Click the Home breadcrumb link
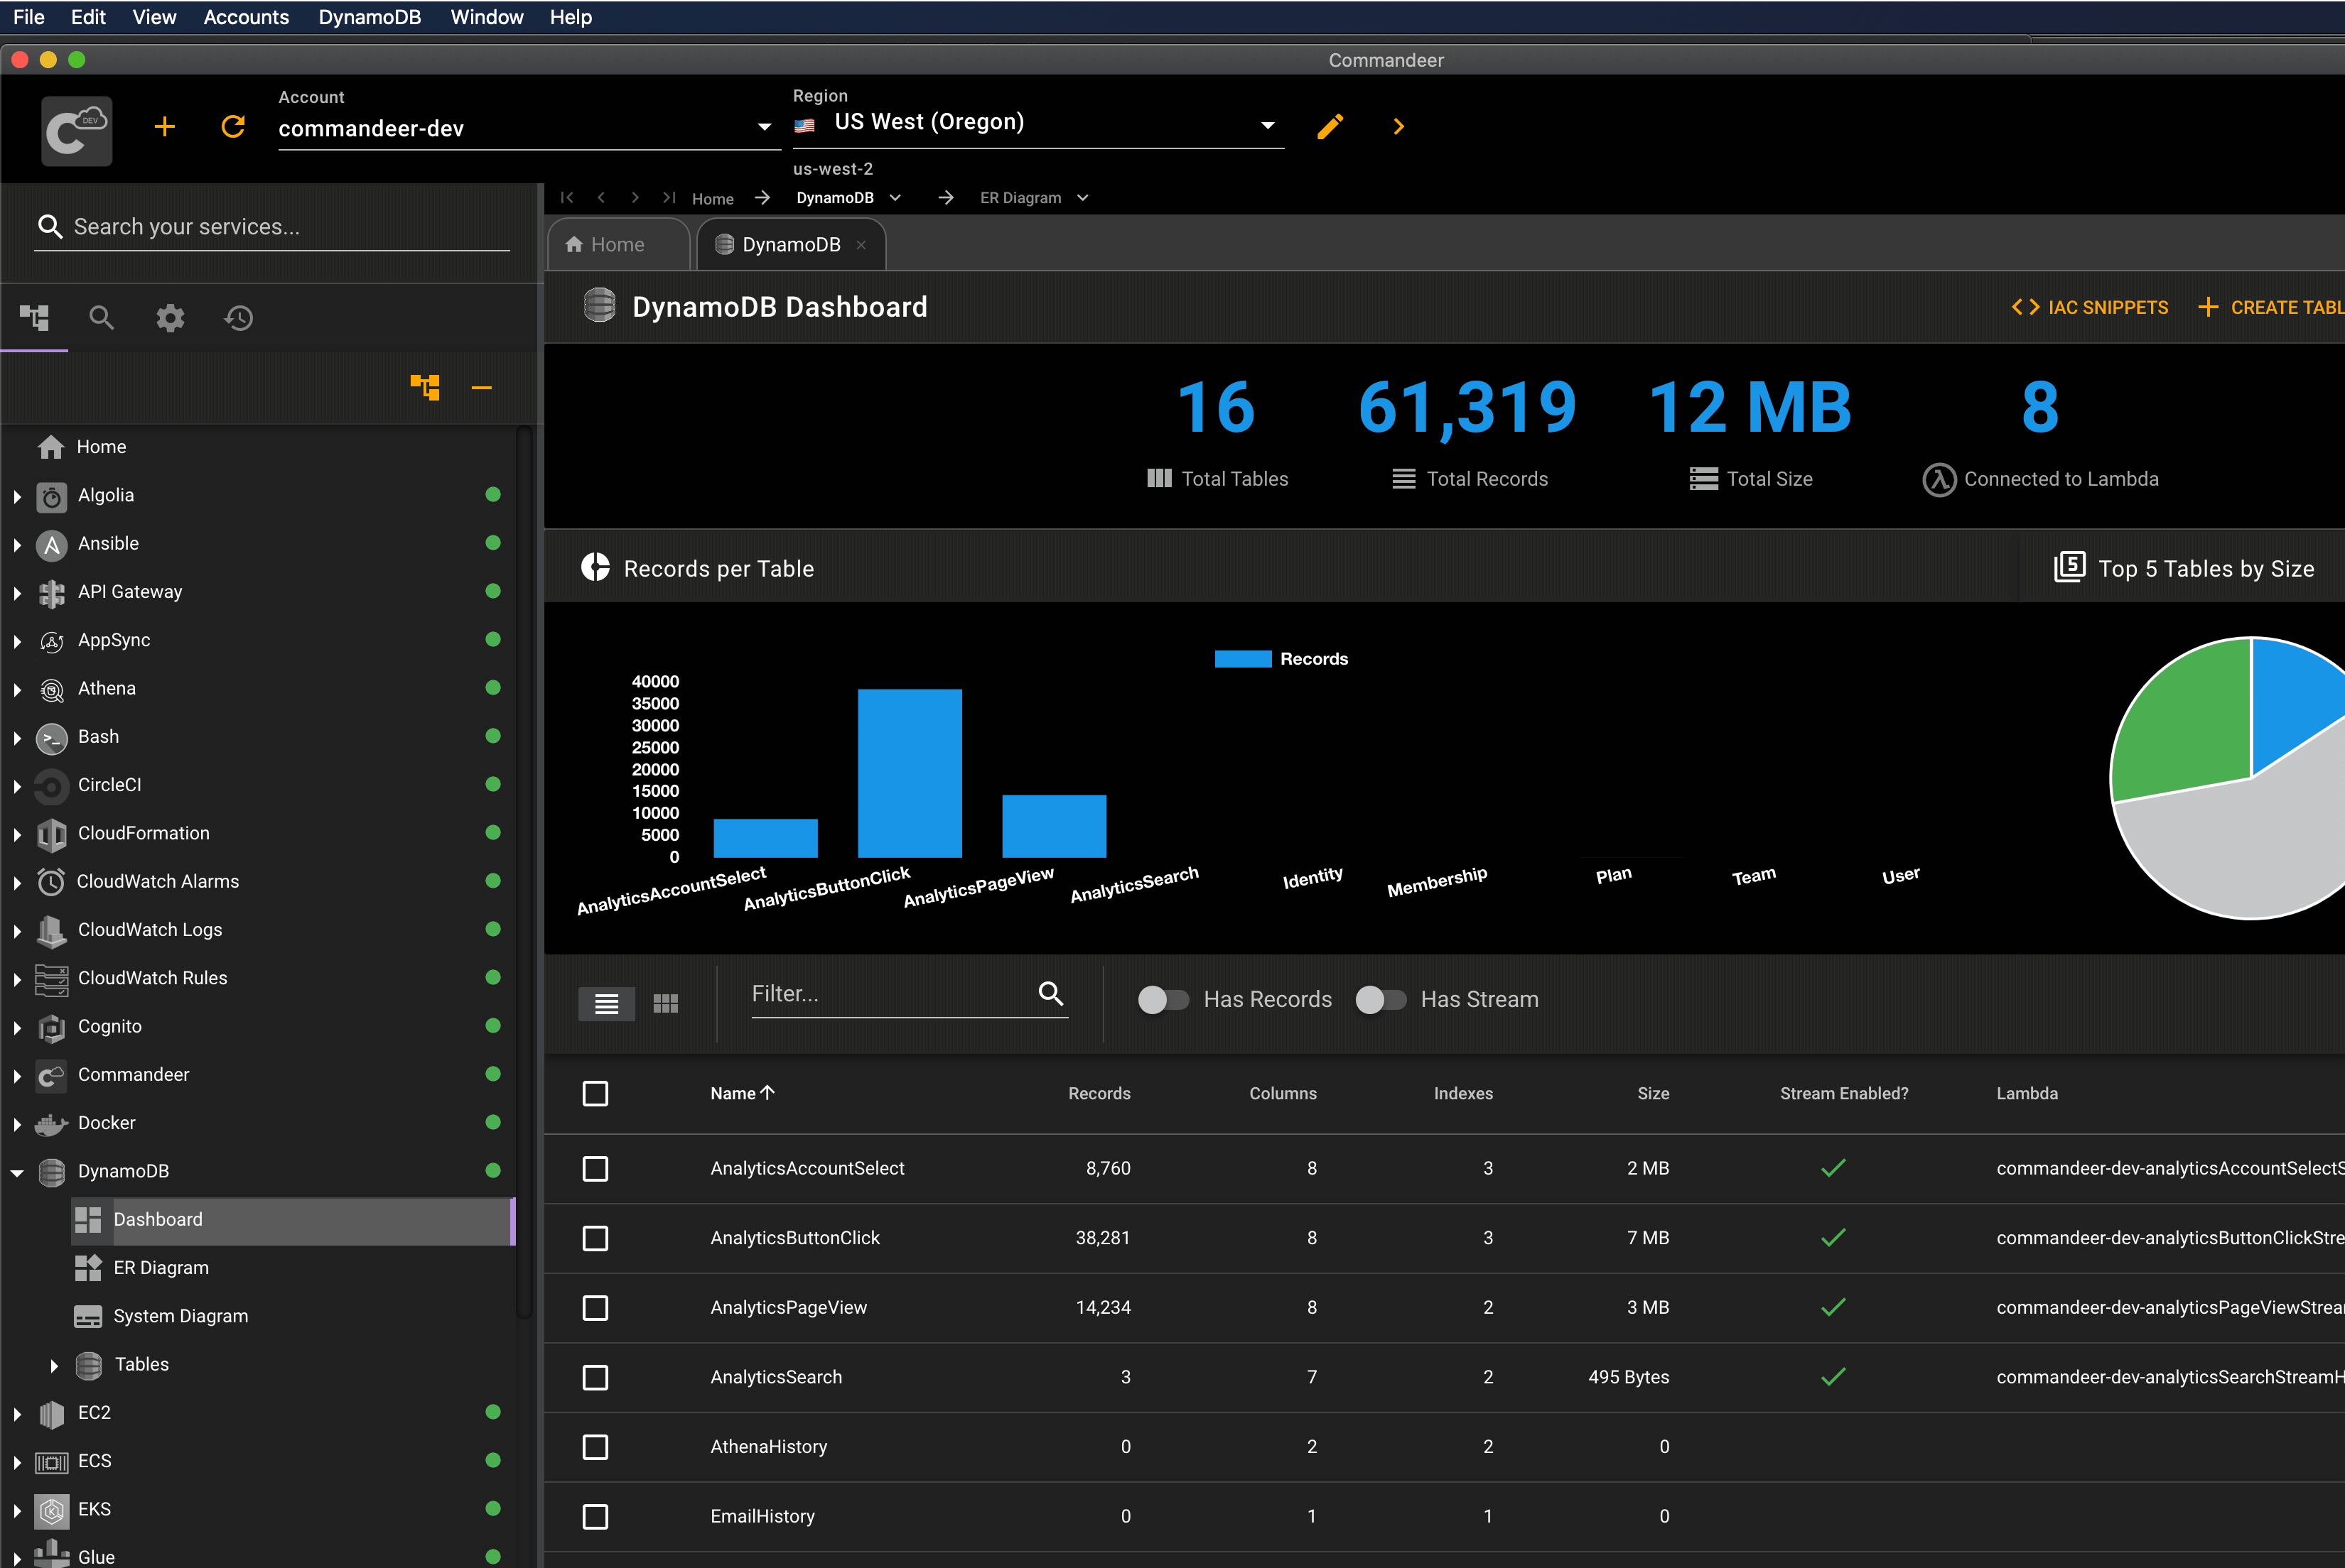This screenshot has width=2345, height=1568. (x=712, y=199)
